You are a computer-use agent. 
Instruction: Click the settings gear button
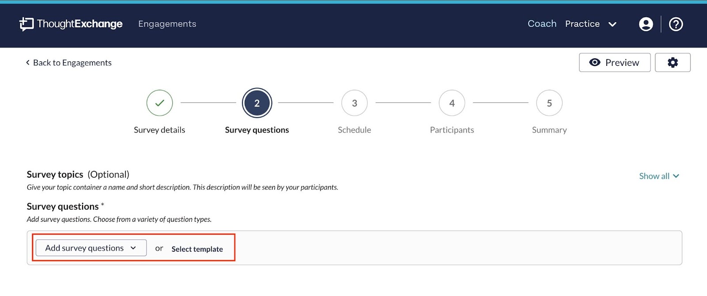(x=673, y=63)
